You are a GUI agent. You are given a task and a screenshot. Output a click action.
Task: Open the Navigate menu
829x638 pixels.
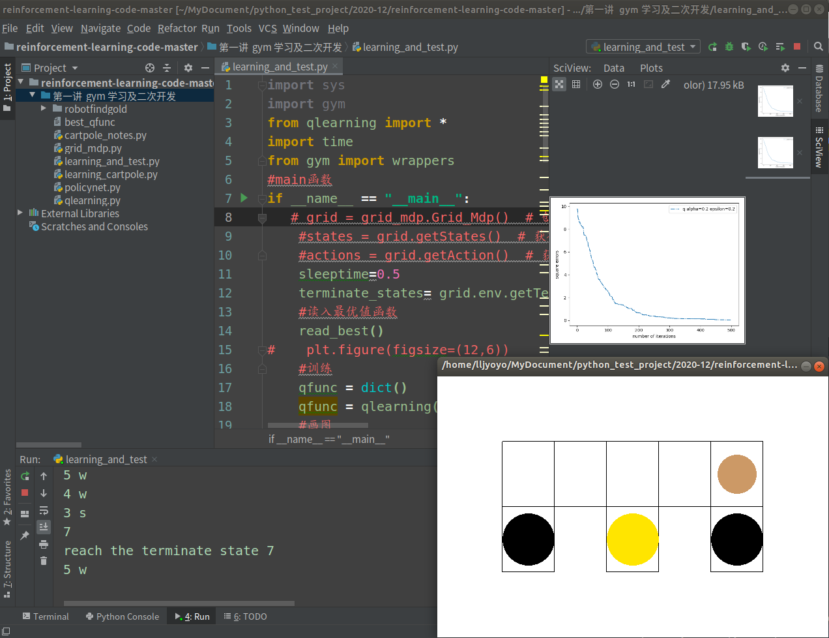(x=100, y=28)
